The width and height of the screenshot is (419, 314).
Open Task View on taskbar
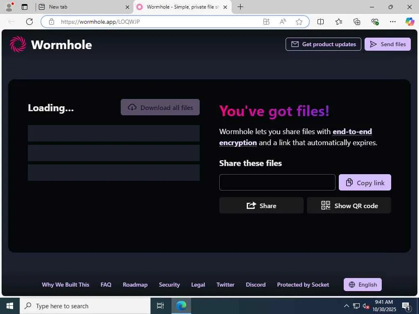[x=160, y=306]
